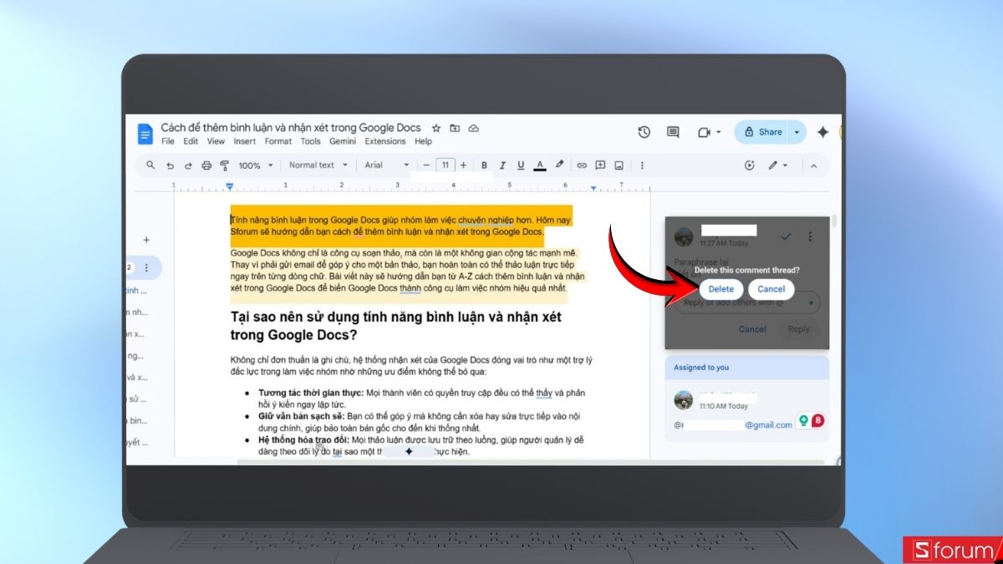This screenshot has height=564, width=1003.
Task: Click the document title text
Action: pos(291,128)
